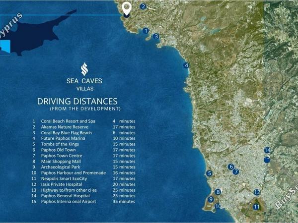Click map marker number 3
298x223 pixels.
pos(156,36)
